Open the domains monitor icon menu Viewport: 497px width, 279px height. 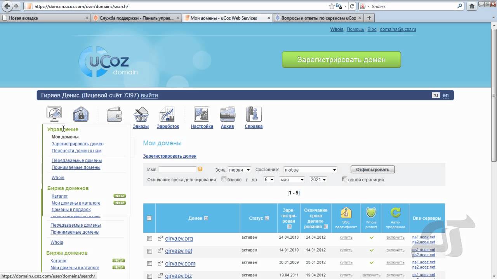pyautogui.click(x=54, y=114)
